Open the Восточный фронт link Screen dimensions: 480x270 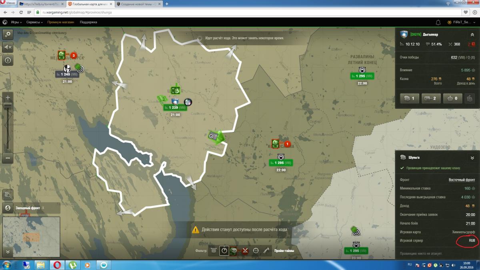(x=462, y=180)
